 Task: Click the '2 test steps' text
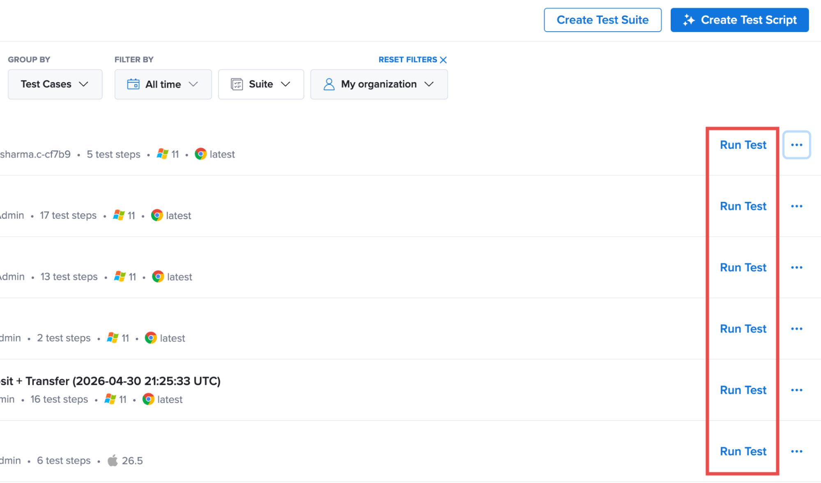64,338
